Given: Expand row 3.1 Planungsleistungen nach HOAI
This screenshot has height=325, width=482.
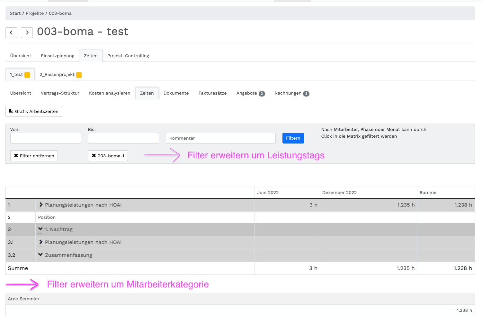Looking at the screenshot, I should tap(41, 242).
